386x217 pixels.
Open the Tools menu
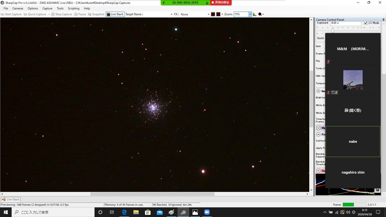(x=60, y=9)
